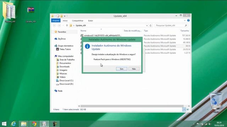Click Sim to install the update
227x127 pixels.
point(121,69)
